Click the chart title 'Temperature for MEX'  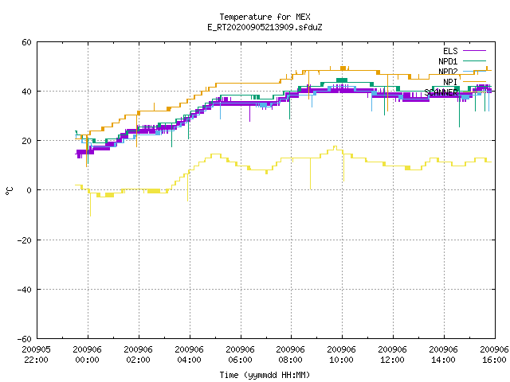[x=265, y=17]
